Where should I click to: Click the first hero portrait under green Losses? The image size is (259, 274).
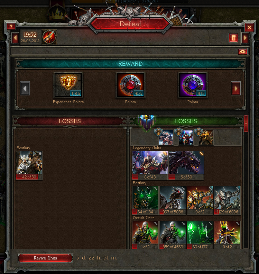point(166,137)
